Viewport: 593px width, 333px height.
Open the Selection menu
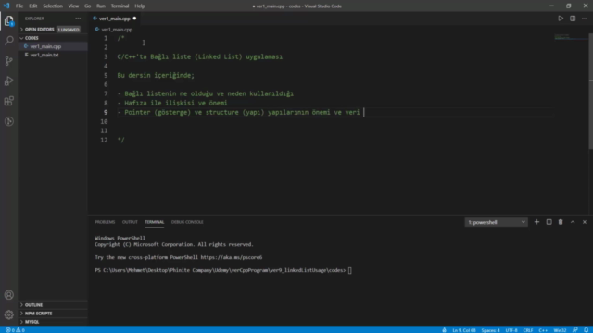(x=53, y=6)
